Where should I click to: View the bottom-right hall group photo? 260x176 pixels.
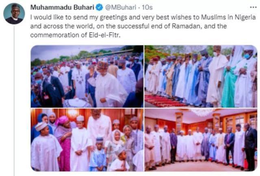tap(201, 140)
